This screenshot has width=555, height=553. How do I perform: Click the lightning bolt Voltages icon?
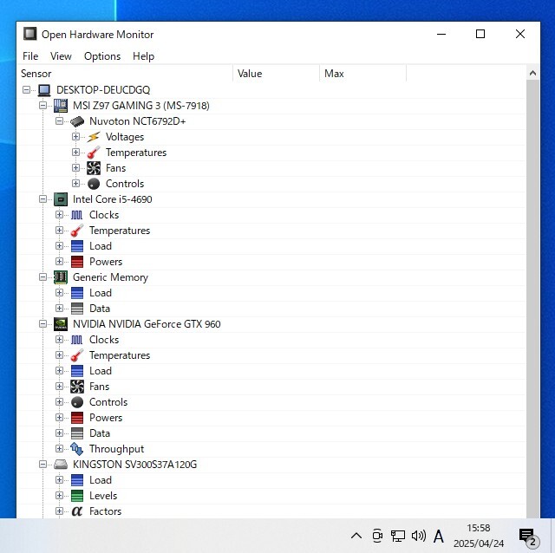coord(94,137)
